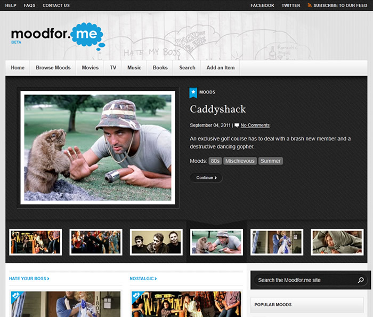This screenshot has width=373, height=317.
Task: Open the Movies menu item
Action: click(90, 68)
